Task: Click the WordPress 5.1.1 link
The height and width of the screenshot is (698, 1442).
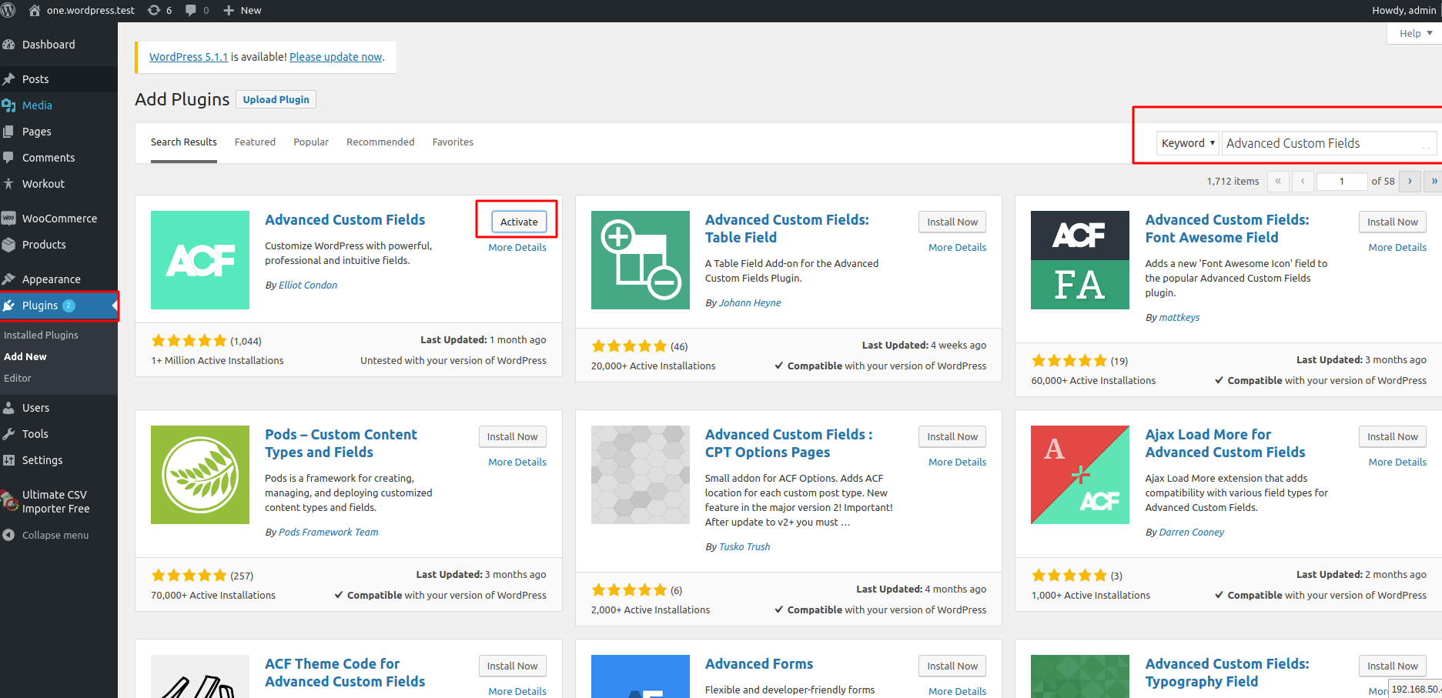Action: [x=189, y=57]
